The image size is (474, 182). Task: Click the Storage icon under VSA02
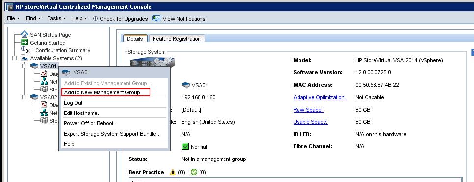point(44,120)
